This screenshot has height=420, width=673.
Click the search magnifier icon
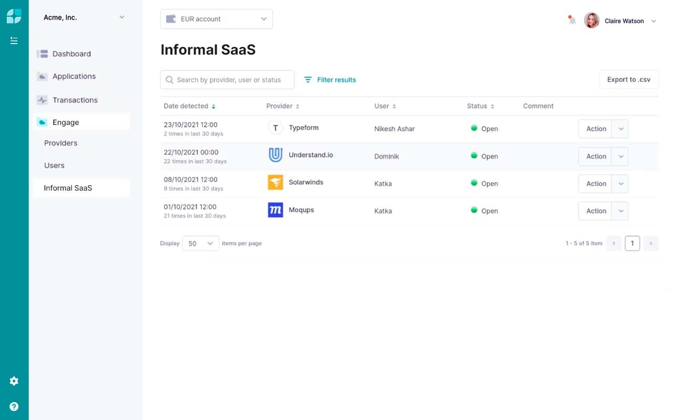(169, 80)
